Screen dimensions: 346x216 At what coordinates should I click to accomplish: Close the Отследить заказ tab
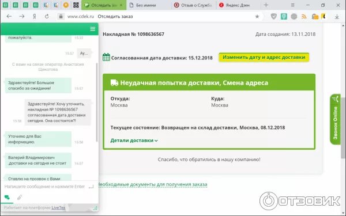(121, 5)
